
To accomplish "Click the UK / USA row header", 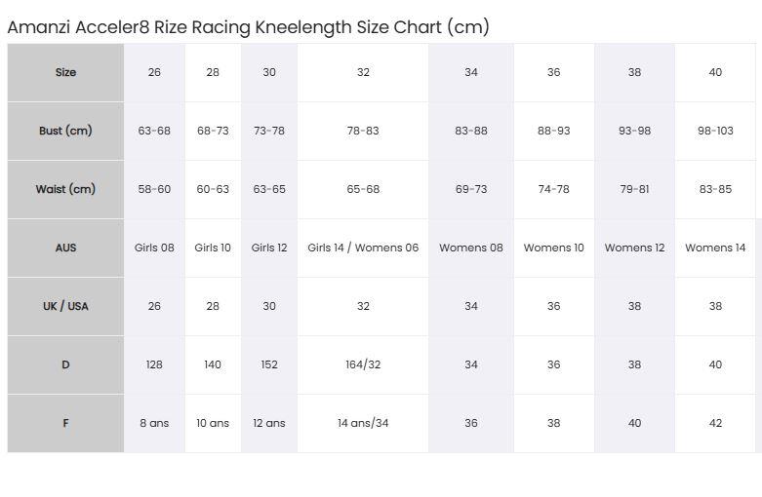I will (65, 306).
